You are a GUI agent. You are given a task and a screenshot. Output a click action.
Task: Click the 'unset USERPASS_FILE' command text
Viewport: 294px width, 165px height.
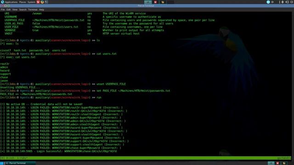[111, 84]
